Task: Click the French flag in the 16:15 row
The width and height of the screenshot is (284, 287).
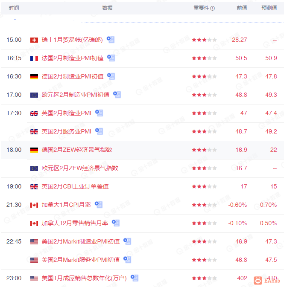Action: tap(34, 58)
